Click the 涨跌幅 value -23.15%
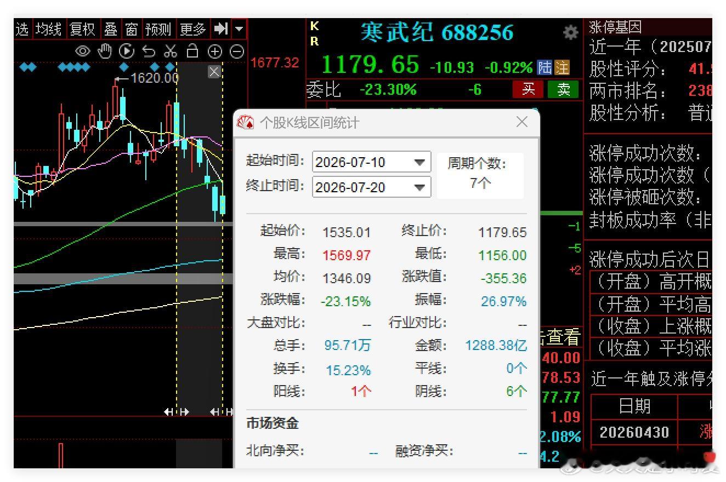This screenshot has height=482, width=726. click(x=345, y=301)
